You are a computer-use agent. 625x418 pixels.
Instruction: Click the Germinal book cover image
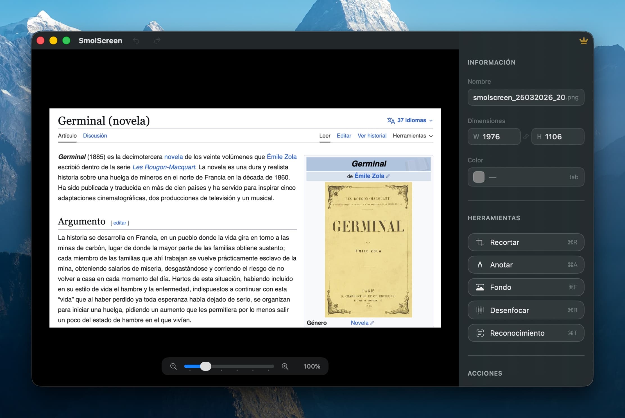coord(368,250)
